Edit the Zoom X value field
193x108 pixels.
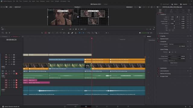pos(172,17)
